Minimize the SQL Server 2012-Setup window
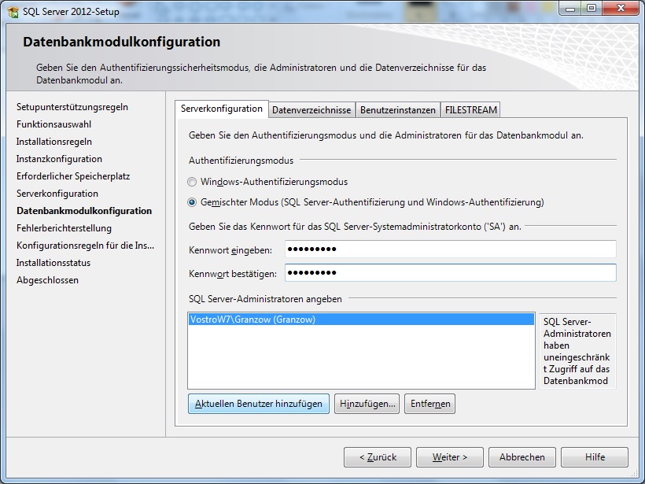The image size is (645, 484). click(x=570, y=9)
